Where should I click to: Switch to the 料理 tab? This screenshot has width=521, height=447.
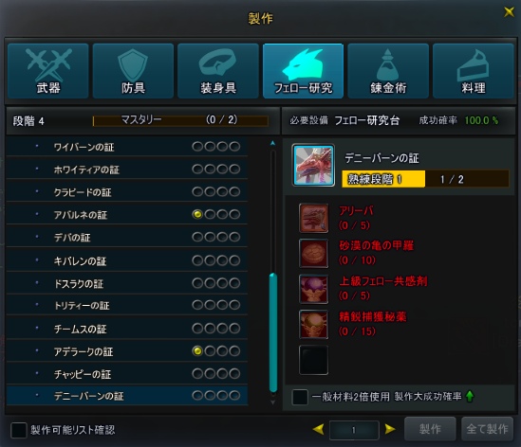coord(474,71)
